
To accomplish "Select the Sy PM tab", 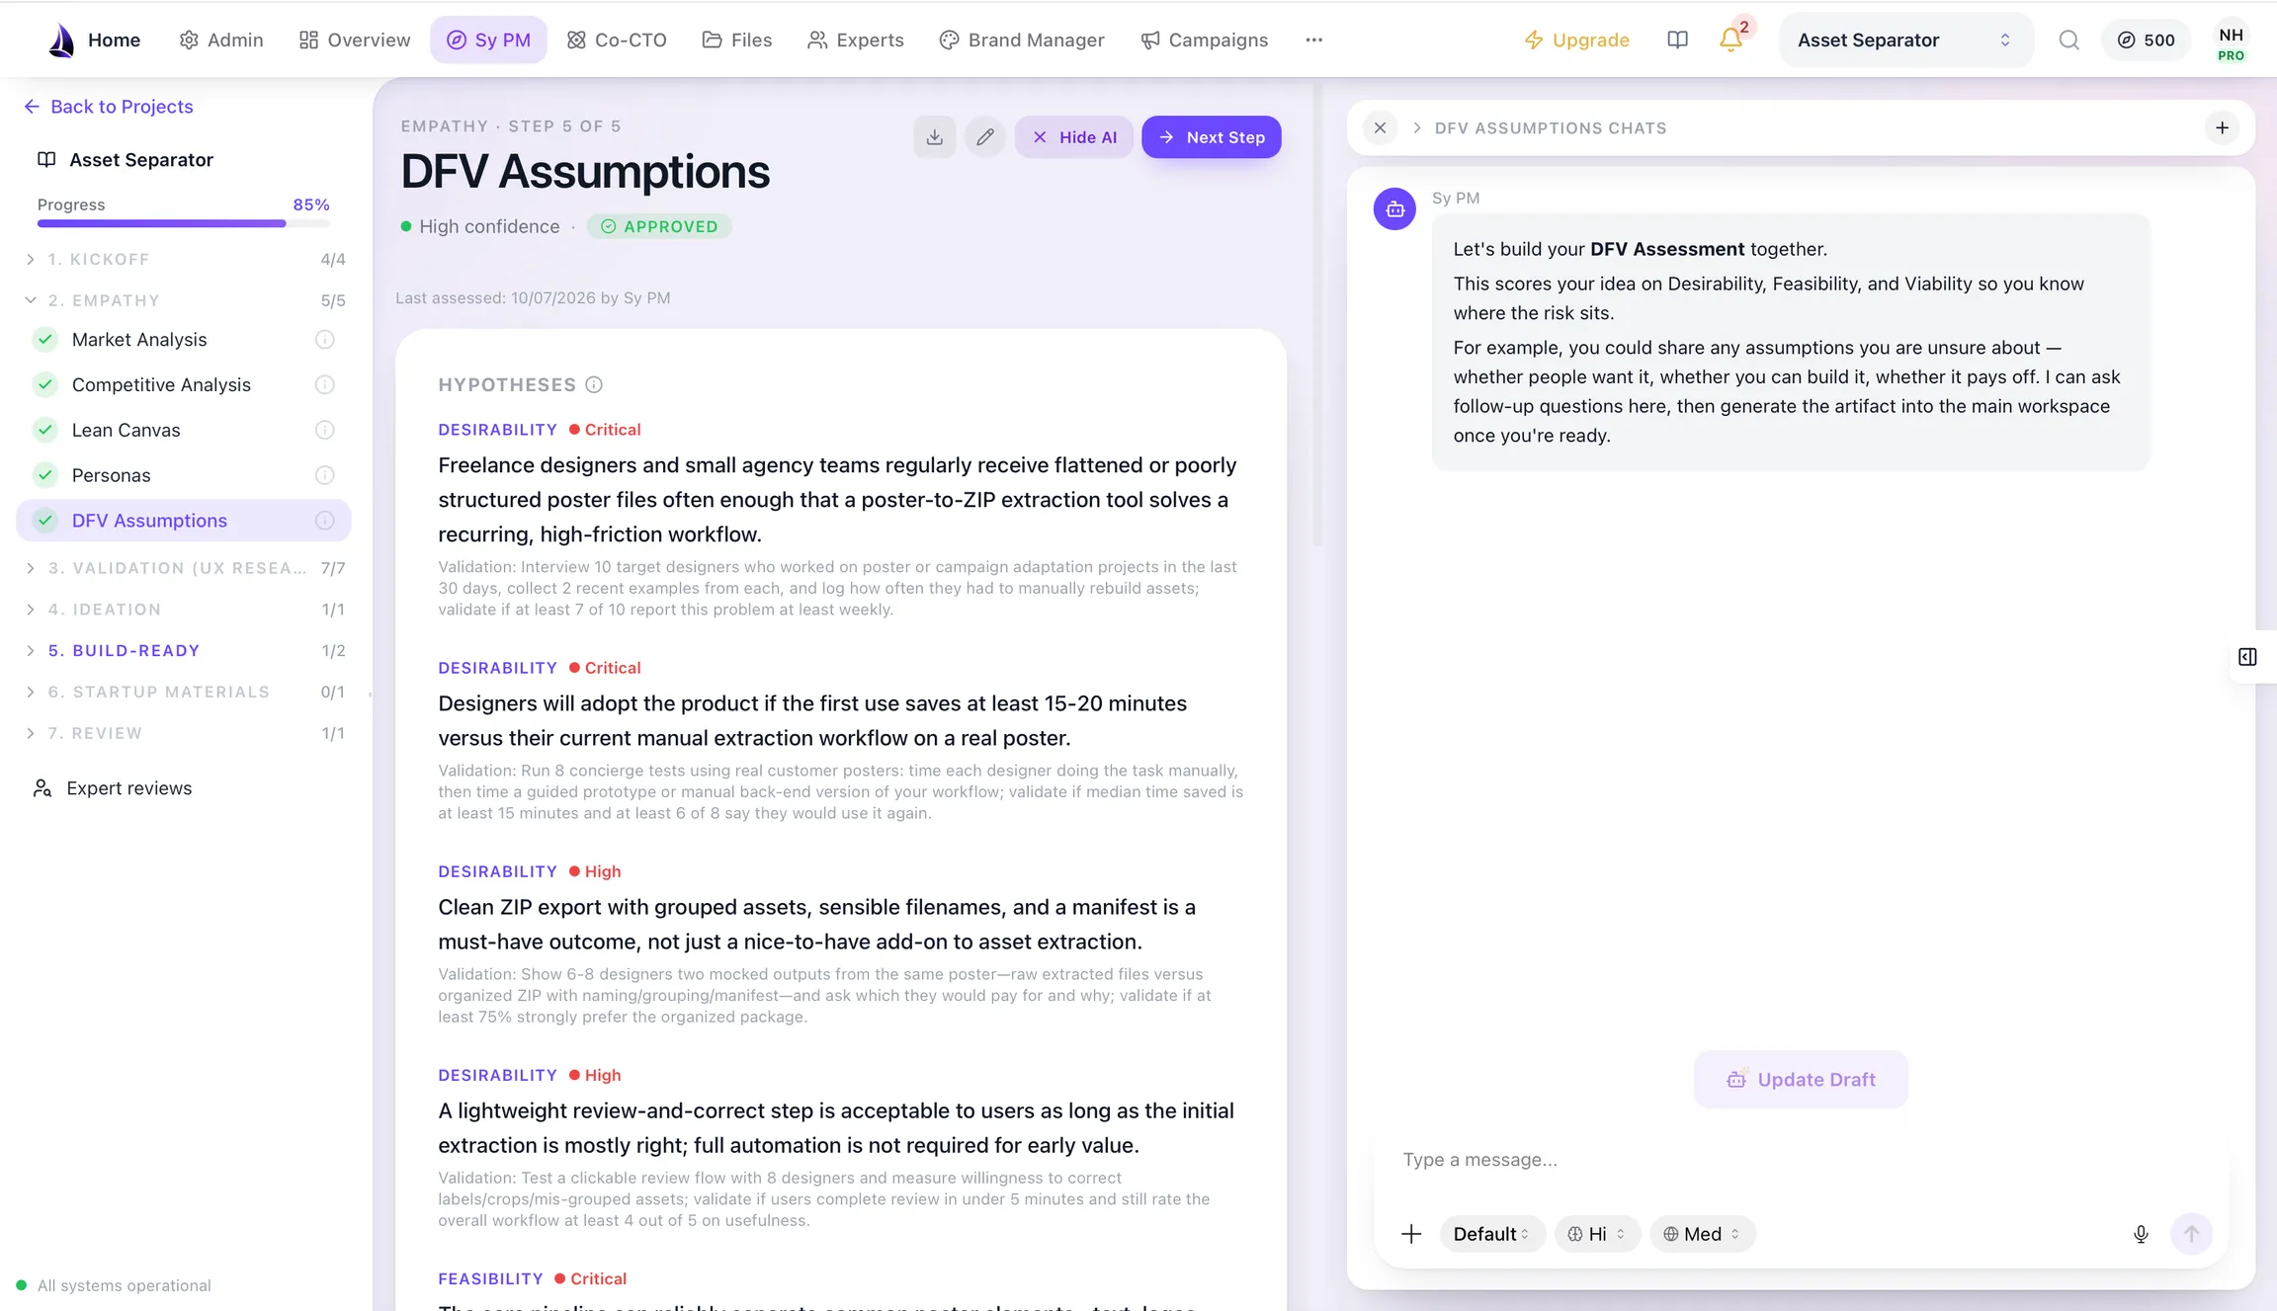I will (x=488, y=41).
